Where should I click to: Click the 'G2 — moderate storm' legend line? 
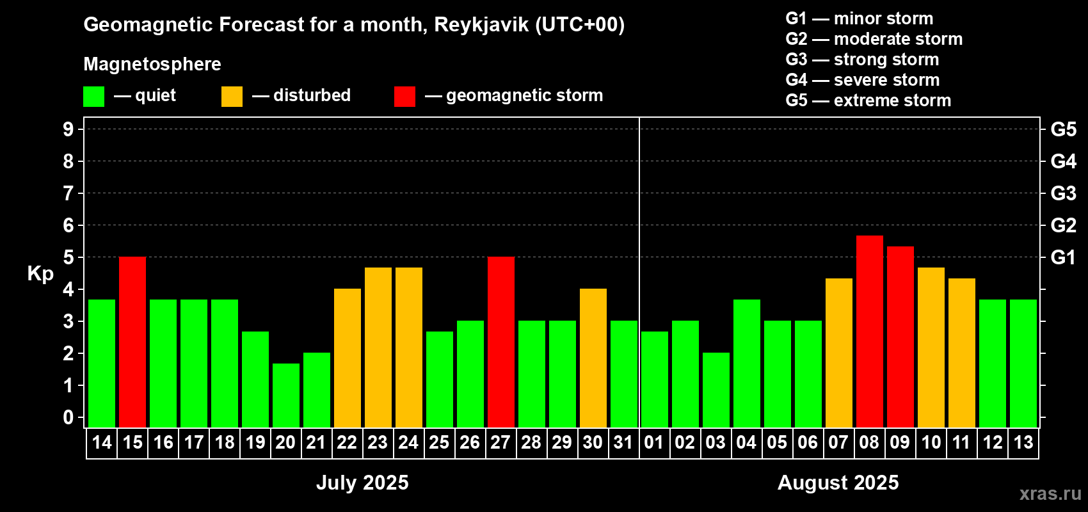(874, 39)
